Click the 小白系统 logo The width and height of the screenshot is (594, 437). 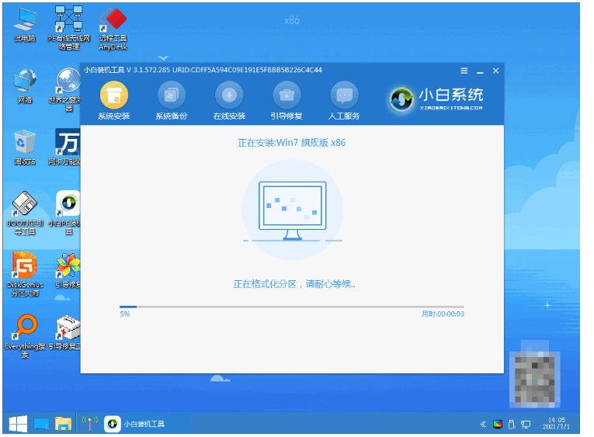(436, 99)
